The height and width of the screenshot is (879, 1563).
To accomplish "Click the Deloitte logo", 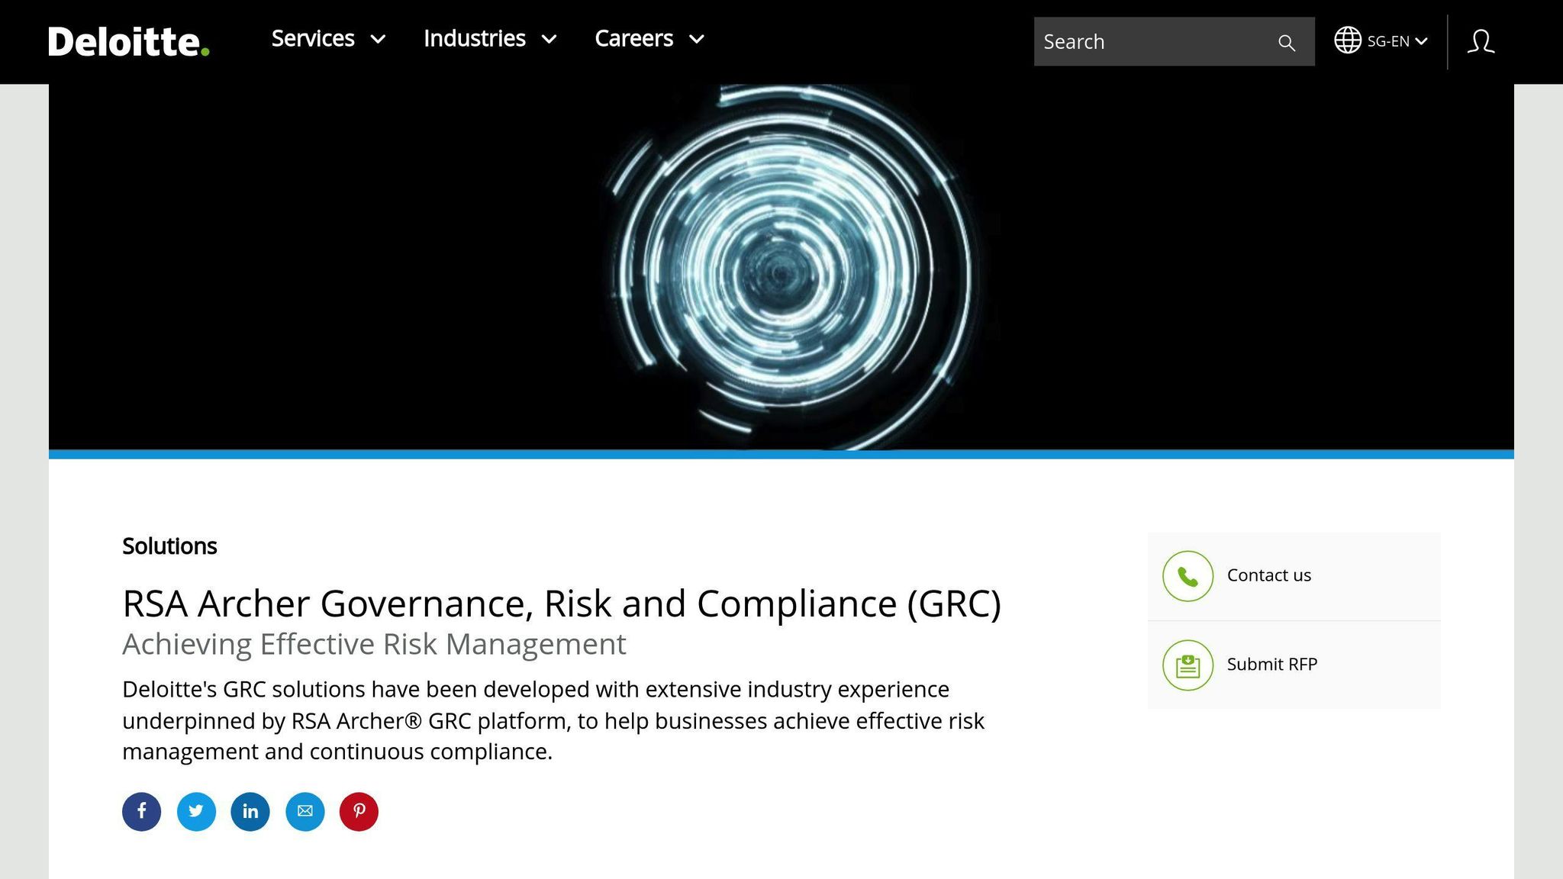I will [x=128, y=41].
